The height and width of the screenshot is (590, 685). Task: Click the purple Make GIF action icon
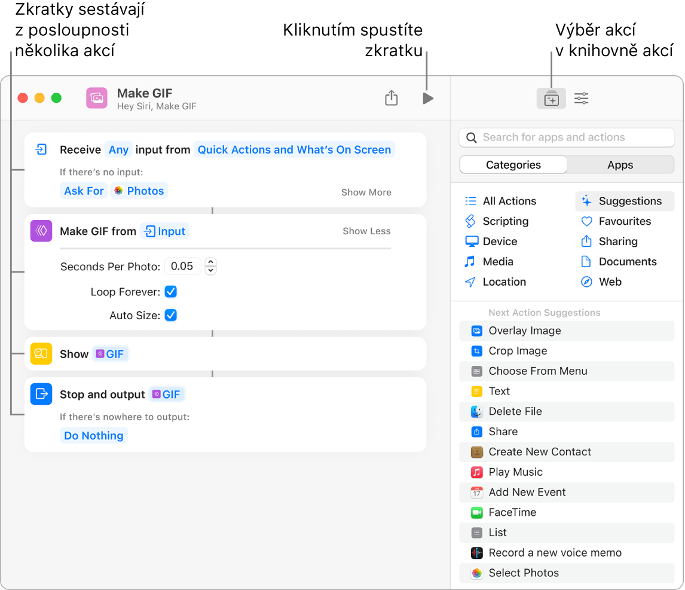click(41, 231)
